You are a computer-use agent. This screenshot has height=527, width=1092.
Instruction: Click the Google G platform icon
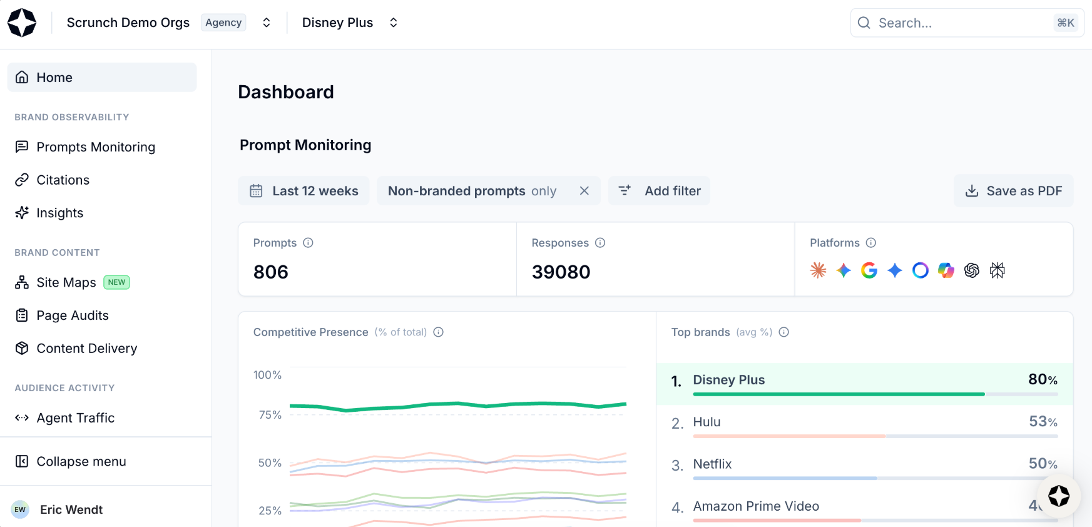[869, 270]
